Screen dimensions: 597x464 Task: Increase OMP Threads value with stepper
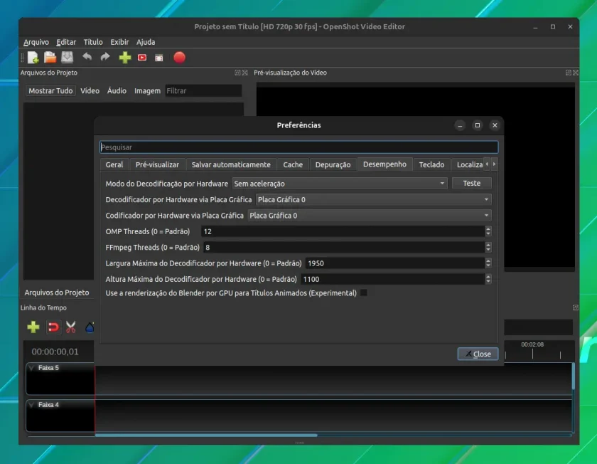tap(488, 228)
